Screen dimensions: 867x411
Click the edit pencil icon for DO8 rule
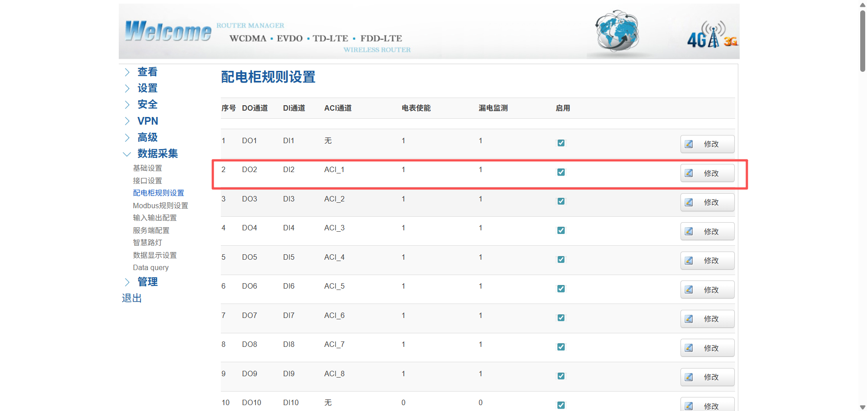(x=689, y=348)
